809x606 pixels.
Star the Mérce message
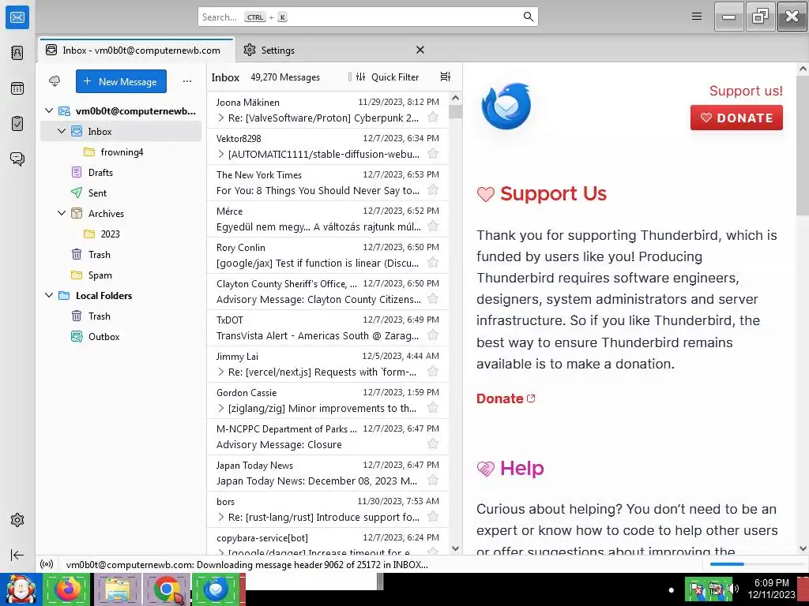[433, 226]
